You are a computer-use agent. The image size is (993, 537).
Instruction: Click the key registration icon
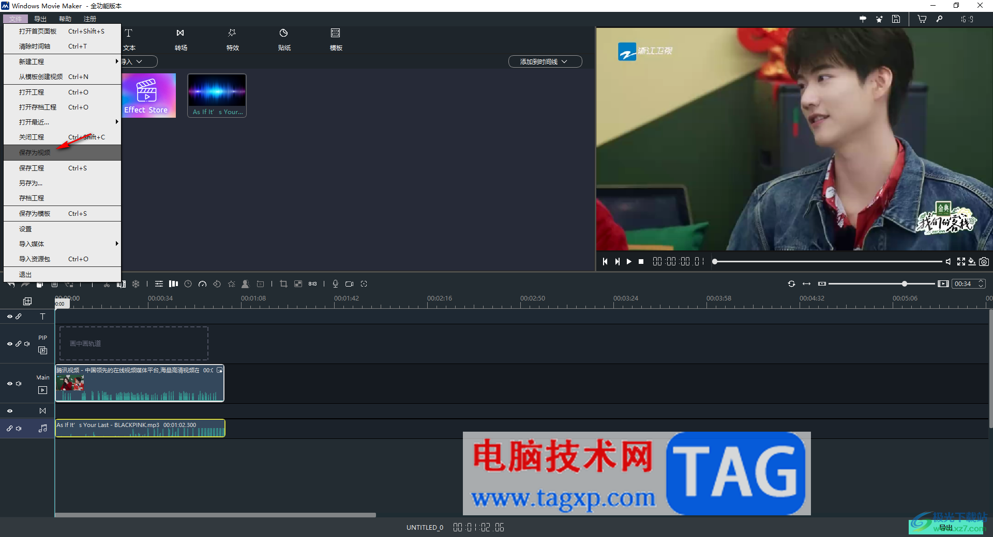939,19
